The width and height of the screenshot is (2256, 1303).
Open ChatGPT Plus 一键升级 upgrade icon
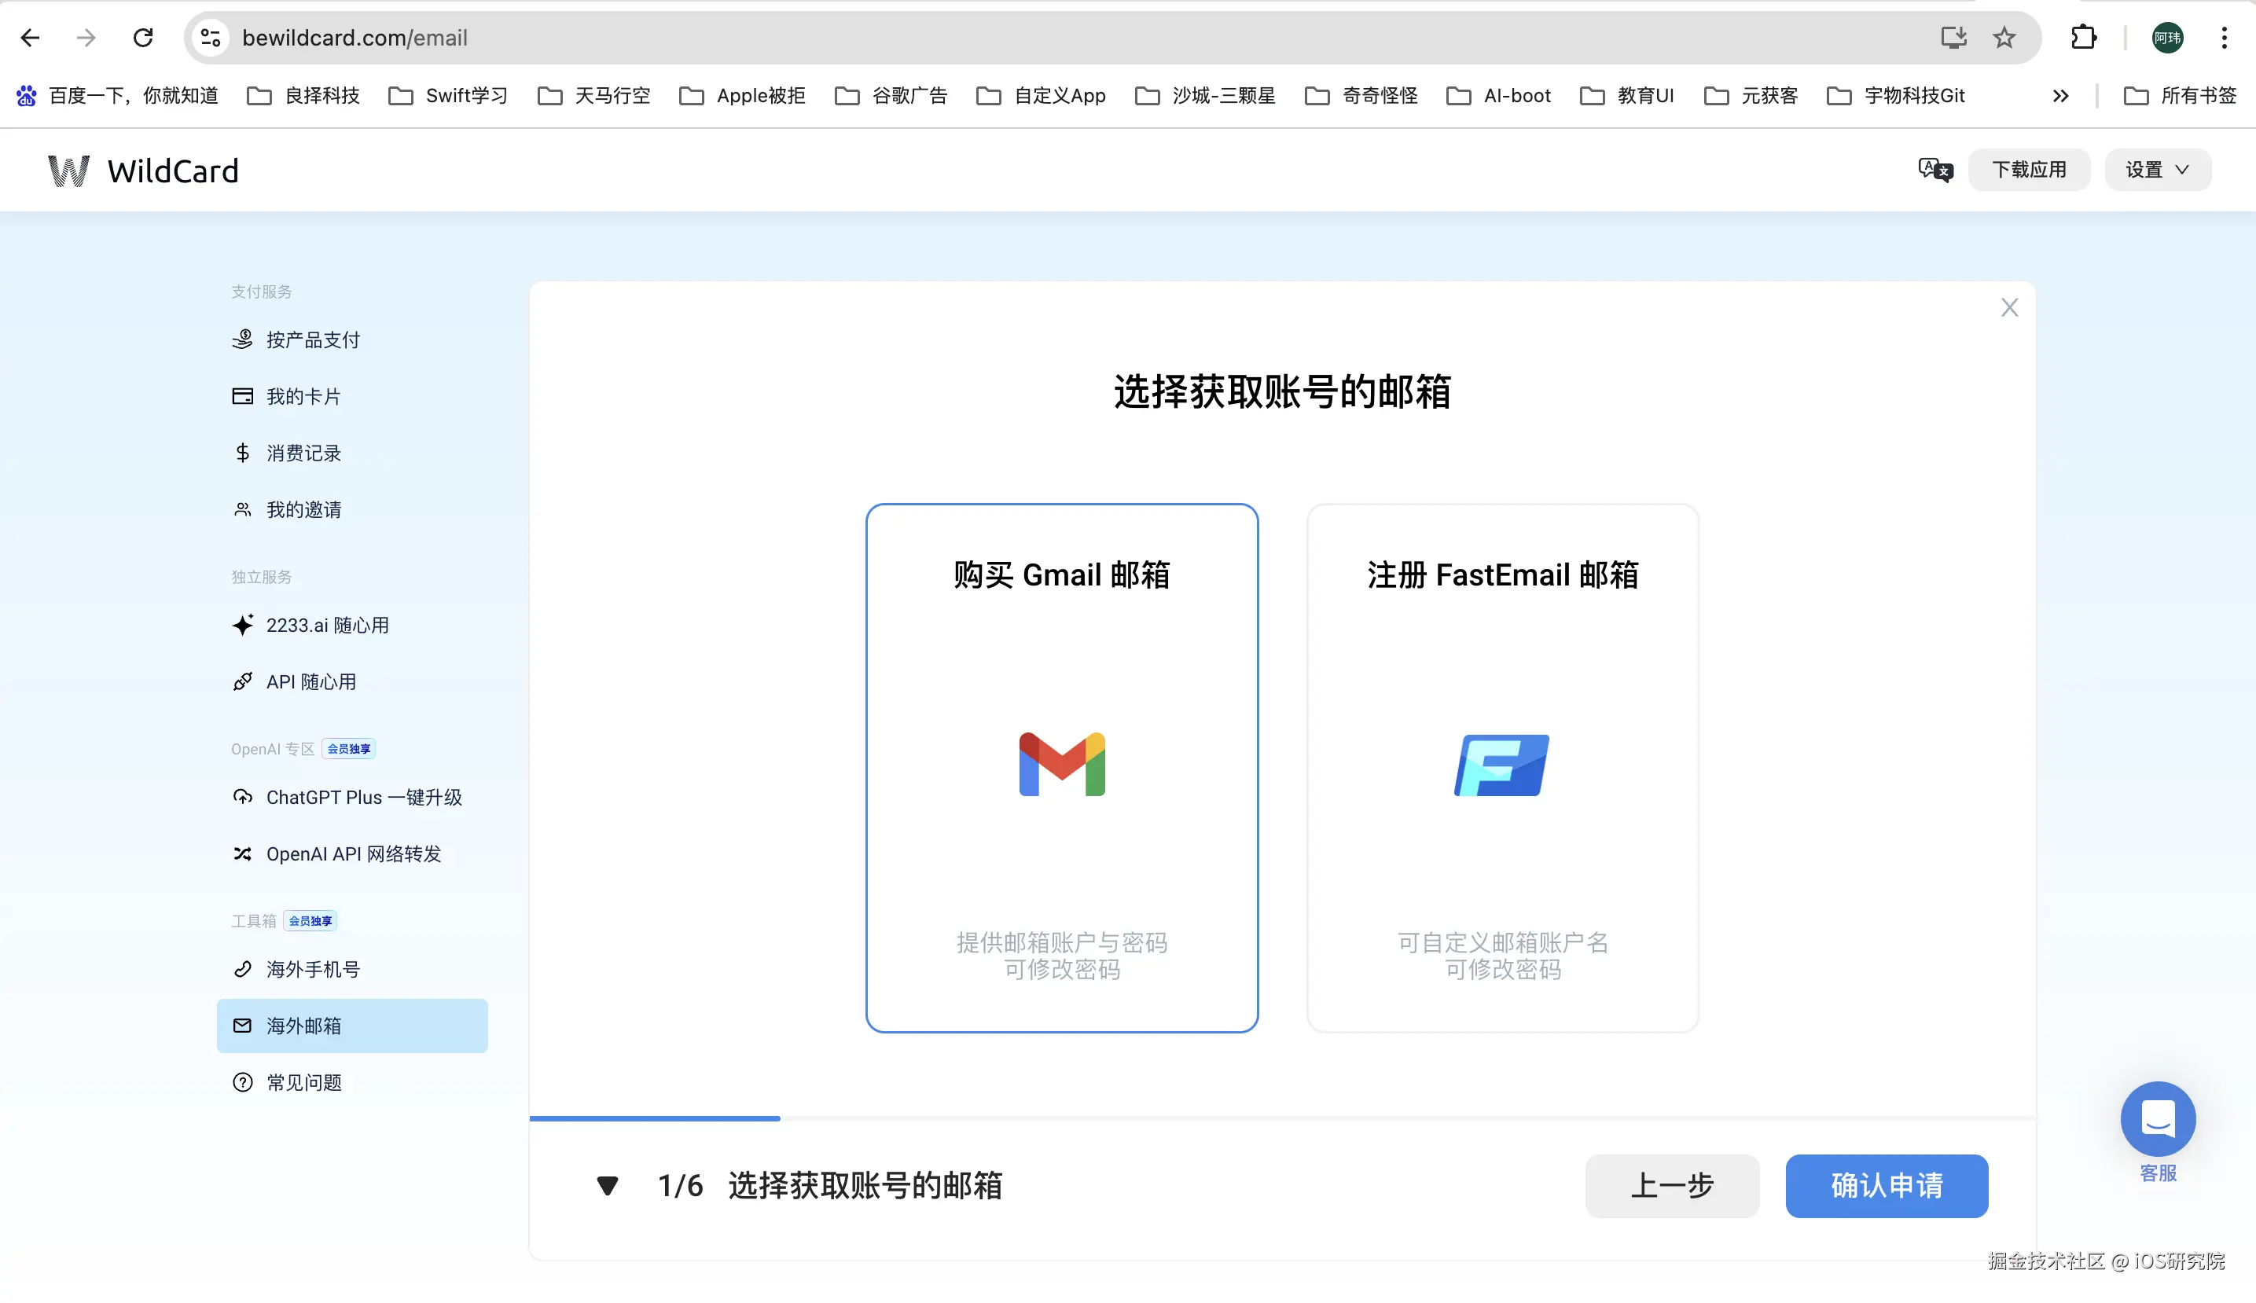pyautogui.click(x=241, y=796)
